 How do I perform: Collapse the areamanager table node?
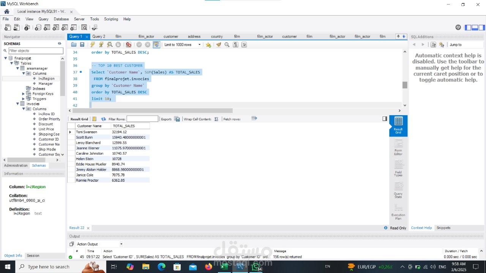click(x=17, y=69)
